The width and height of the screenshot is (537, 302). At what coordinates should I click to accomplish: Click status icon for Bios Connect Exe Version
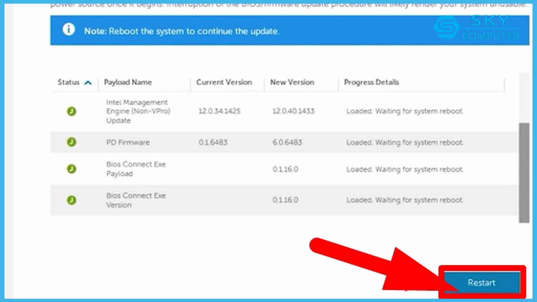pos(72,200)
